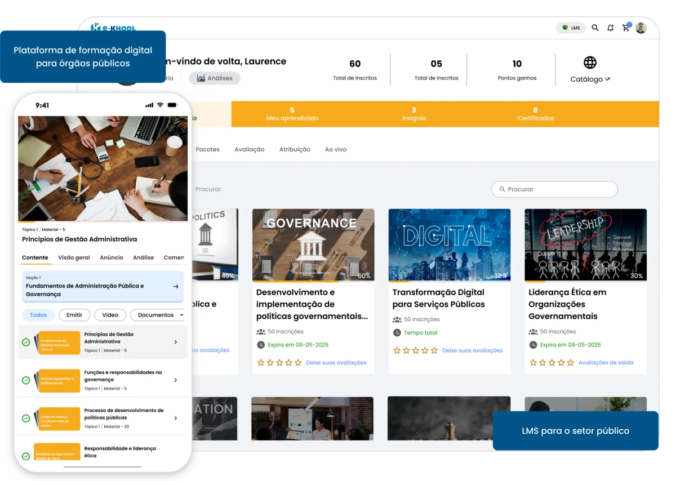View the shopping cart with one item
The image size is (676, 481).
tap(625, 27)
